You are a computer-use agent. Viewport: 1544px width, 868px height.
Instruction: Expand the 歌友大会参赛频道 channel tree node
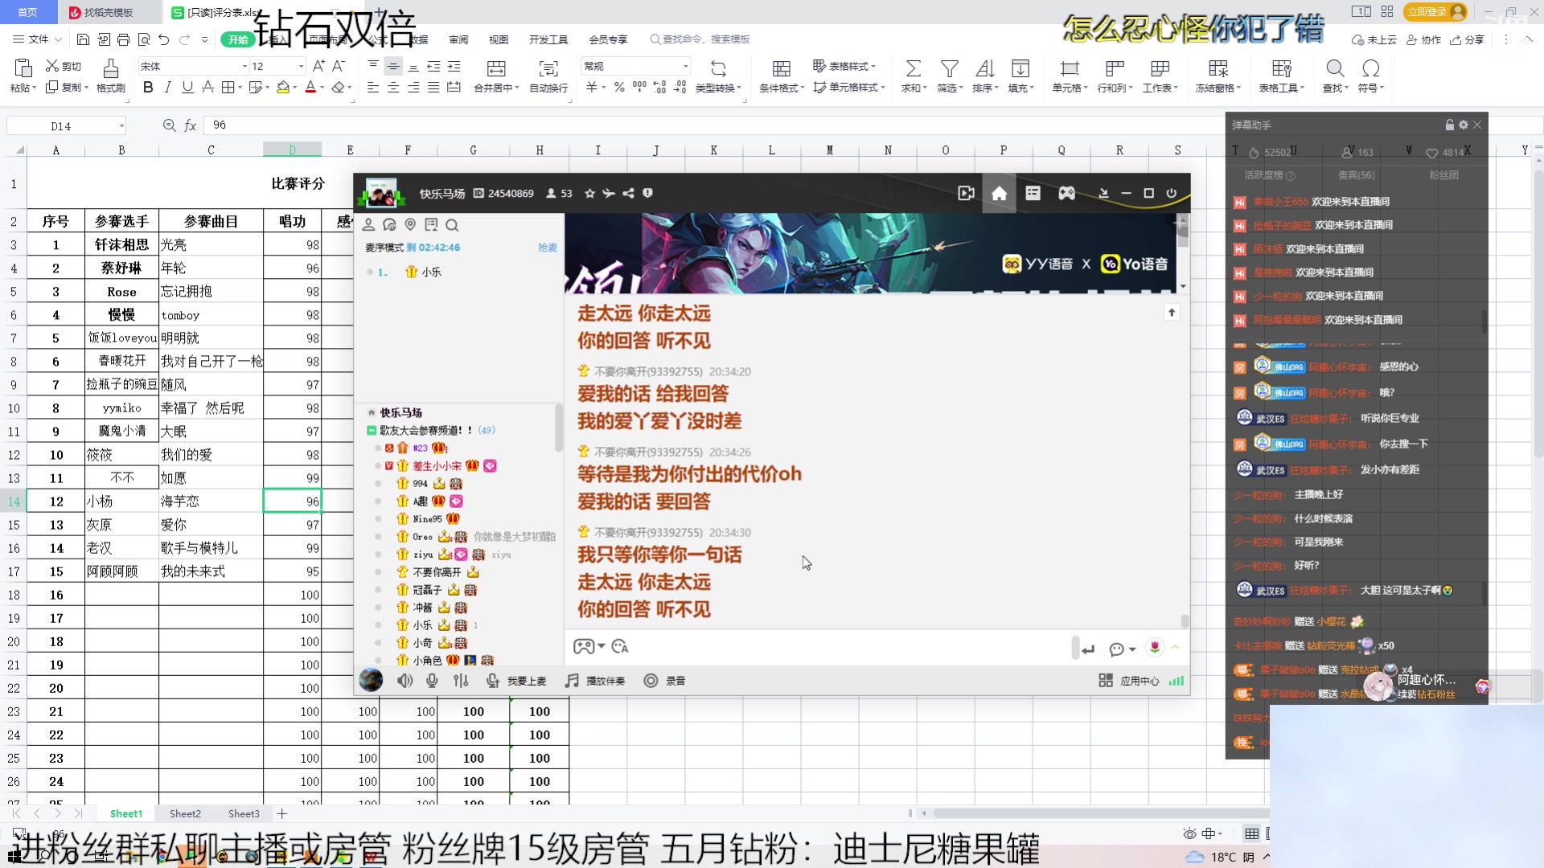tap(372, 431)
